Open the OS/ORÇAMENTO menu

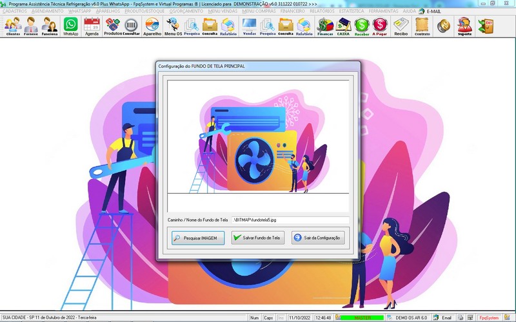pos(186,11)
